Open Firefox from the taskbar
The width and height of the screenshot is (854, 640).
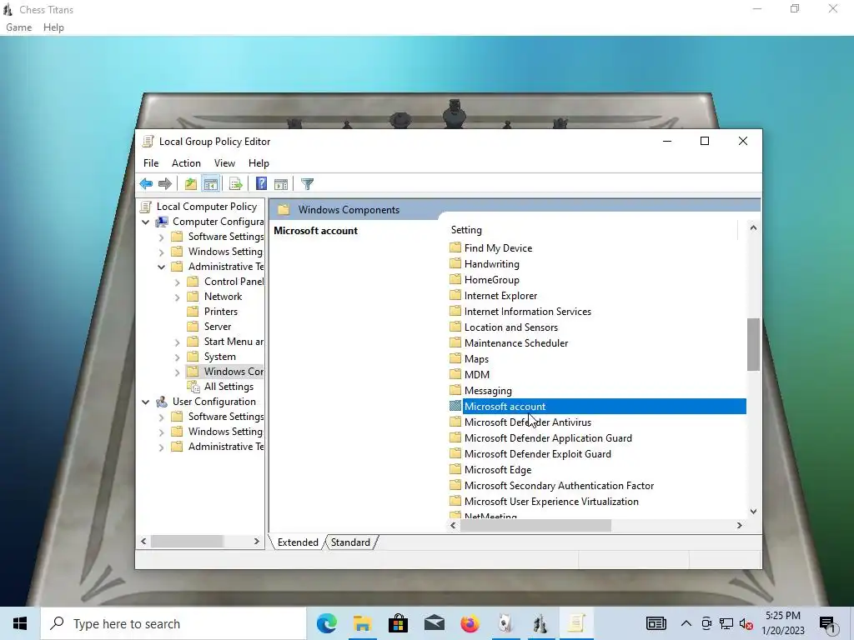pyautogui.click(x=470, y=623)
